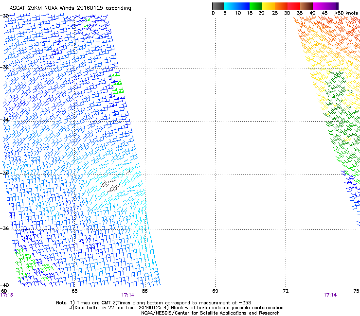360x316 pixels.
Task: Click the gray 0-5 knots color swatch
Action: [218, 6]
